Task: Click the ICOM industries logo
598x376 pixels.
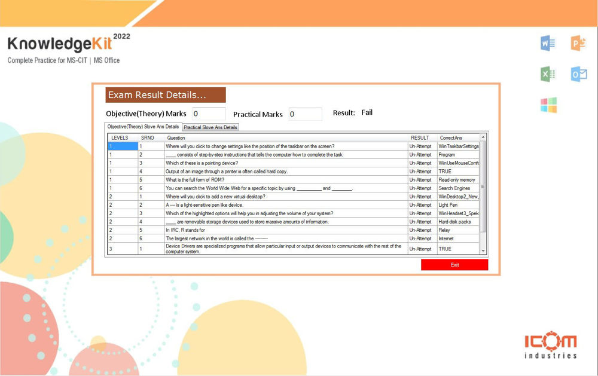Action: coord(550,346)
